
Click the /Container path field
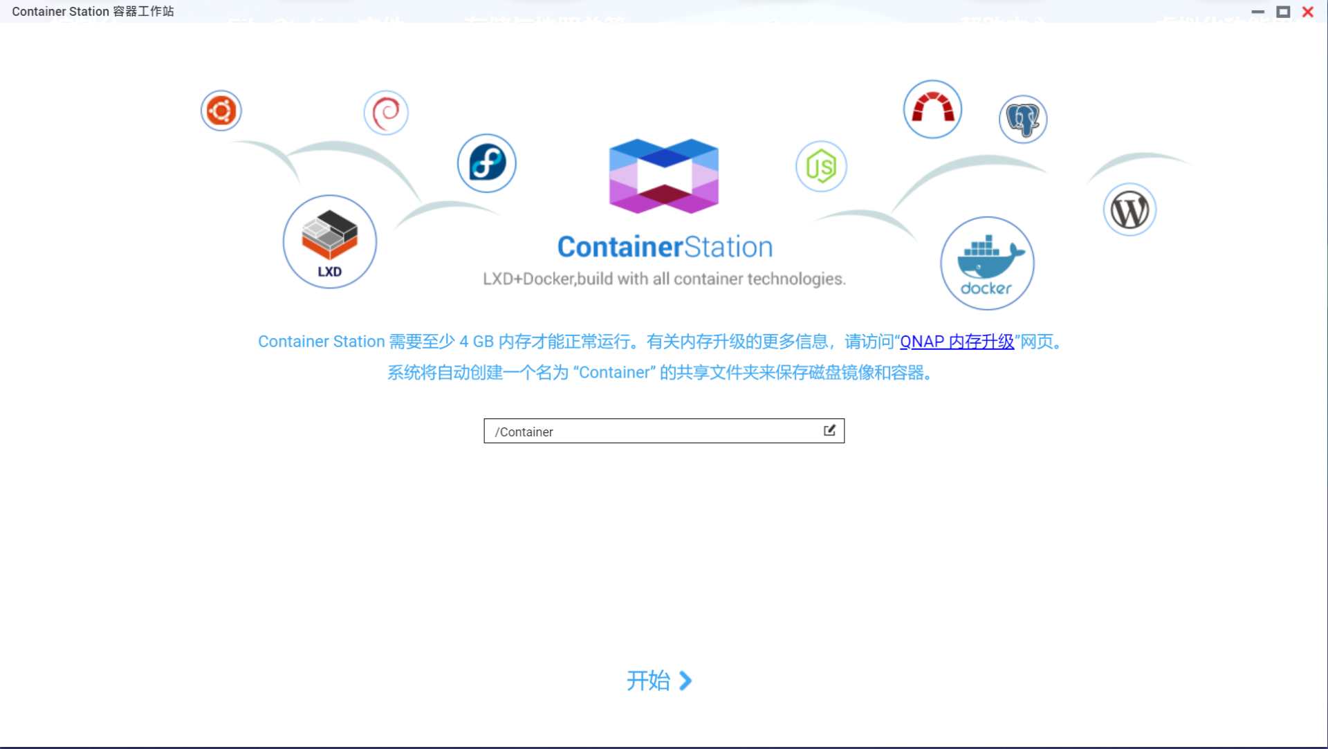pos(664,431)
